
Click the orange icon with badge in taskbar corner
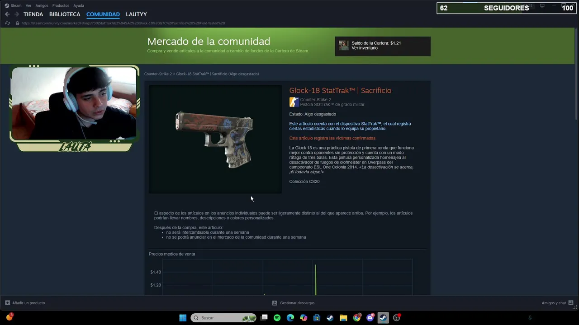(9, 317)
